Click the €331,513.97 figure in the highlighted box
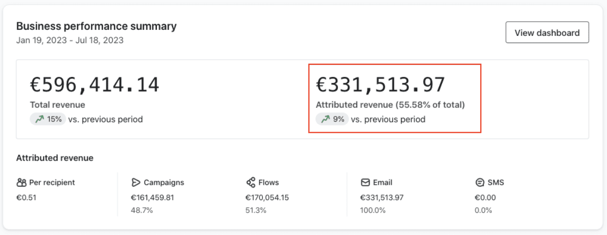This screenshot has height=235, width=607. click(380, 85)
